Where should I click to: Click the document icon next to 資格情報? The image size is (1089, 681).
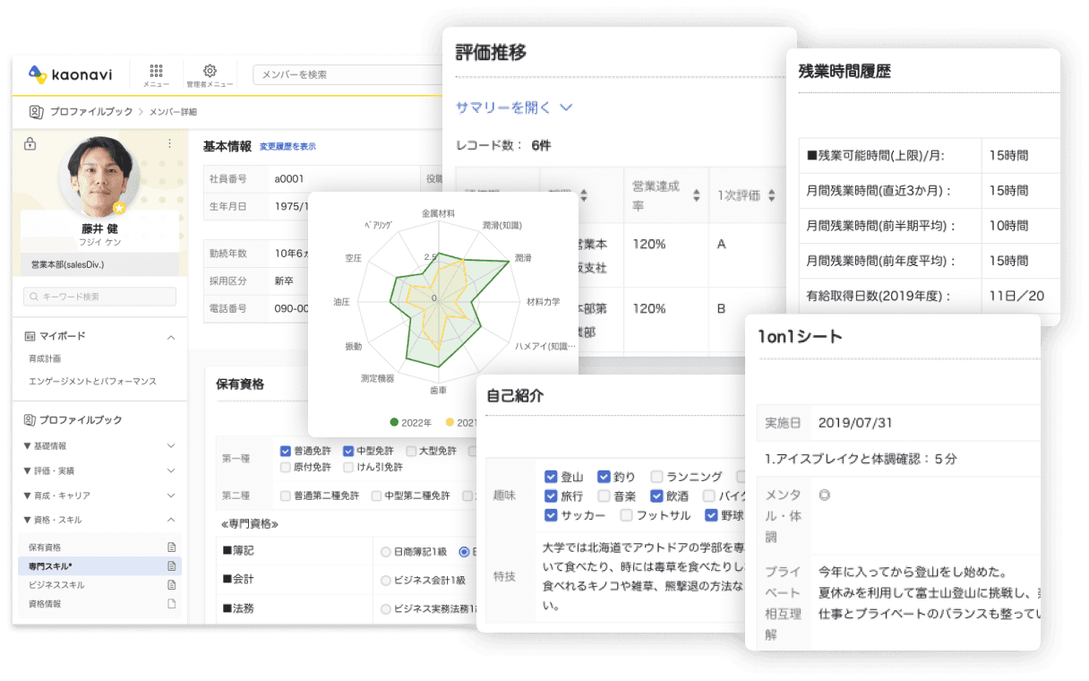tap(172, 604)
